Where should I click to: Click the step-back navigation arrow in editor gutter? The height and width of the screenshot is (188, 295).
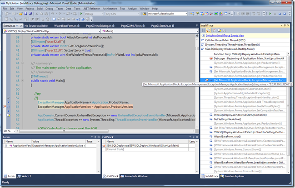click(9, 102)
